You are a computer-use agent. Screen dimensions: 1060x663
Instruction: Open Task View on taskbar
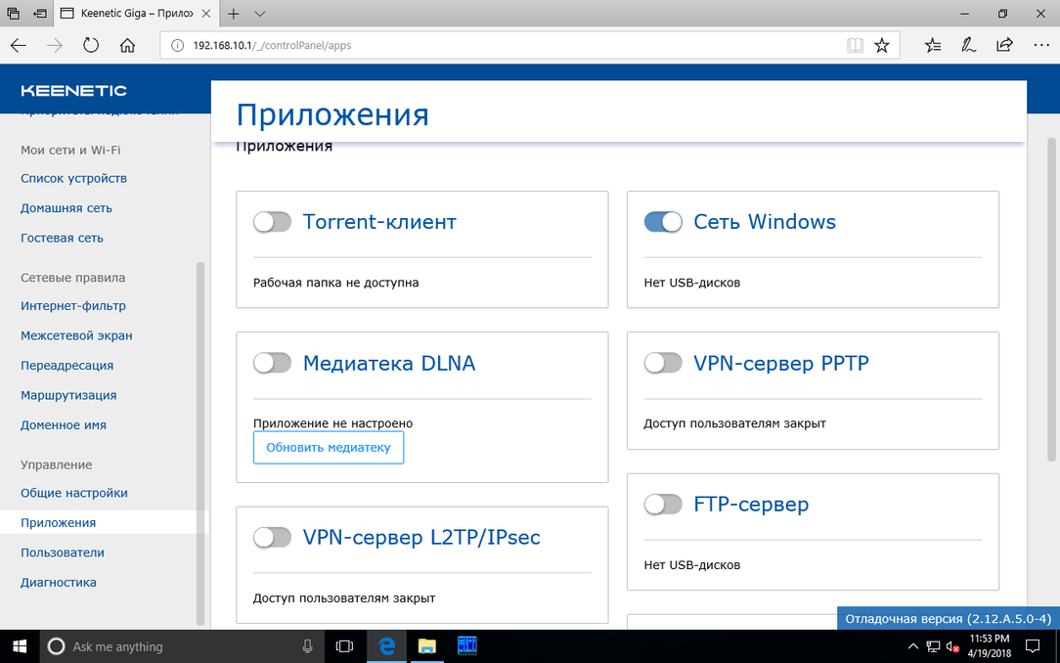pos(345,646)
